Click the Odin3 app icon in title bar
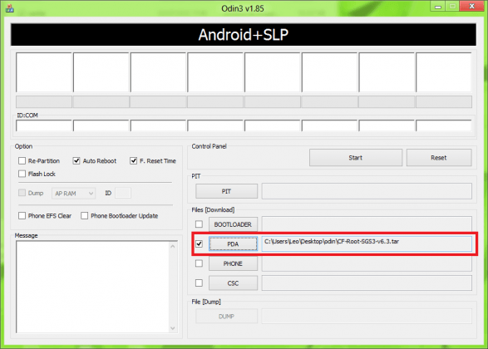The height and width of the screenshot is (349, 488). tap(10, 8)
